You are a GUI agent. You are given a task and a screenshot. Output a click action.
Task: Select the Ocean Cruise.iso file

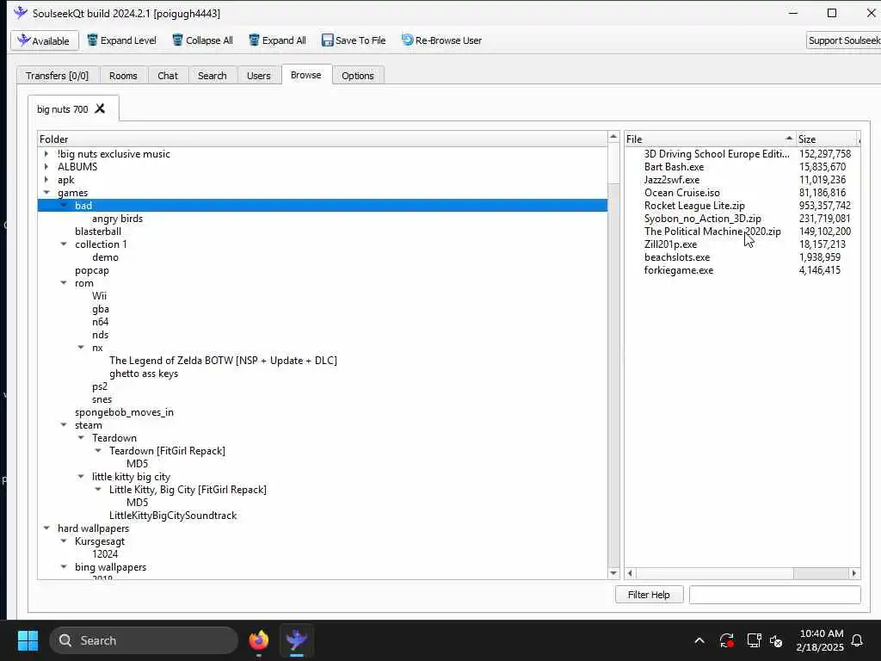point(681,192)
